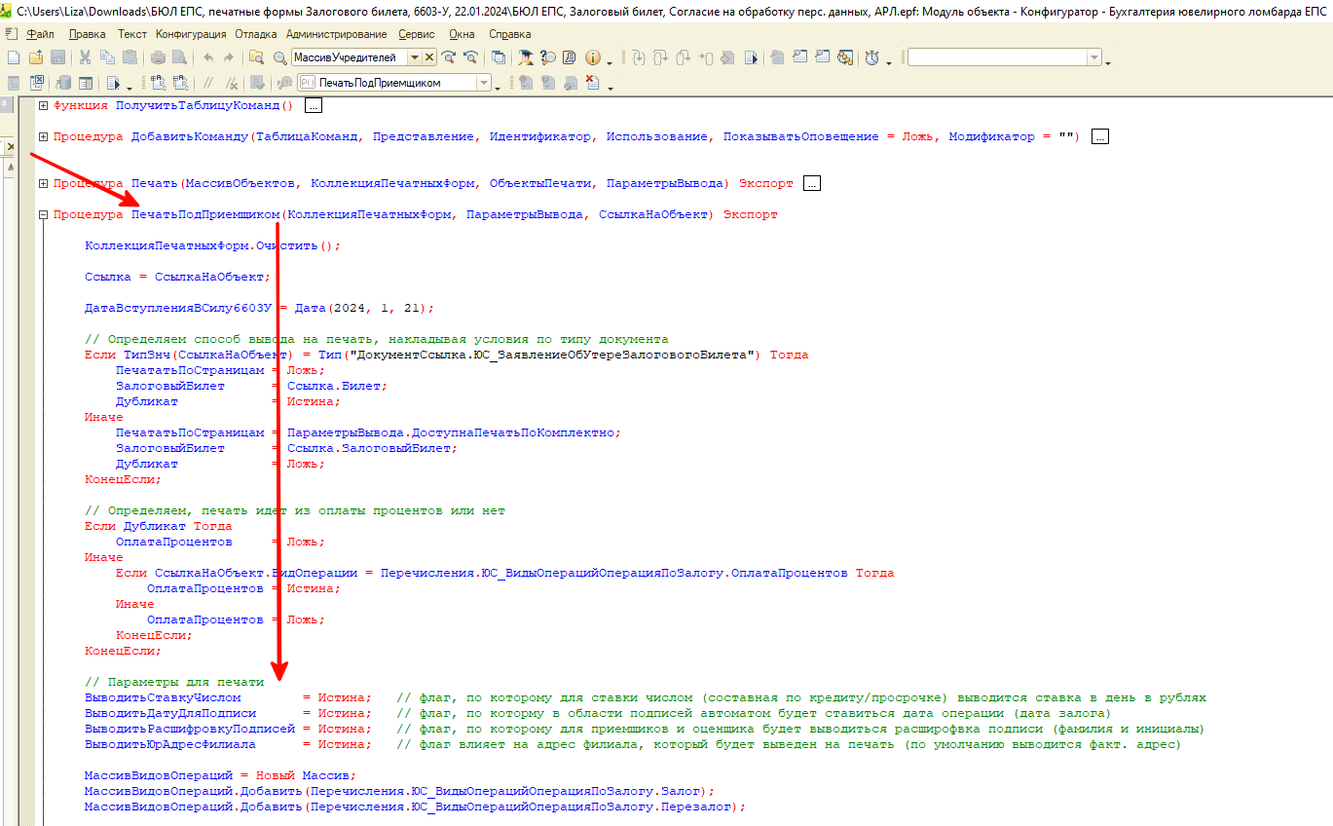Viewport: 1333px width, 826px height.
Task: Copy selection using the Copy icon
Action: pos(107,57)
